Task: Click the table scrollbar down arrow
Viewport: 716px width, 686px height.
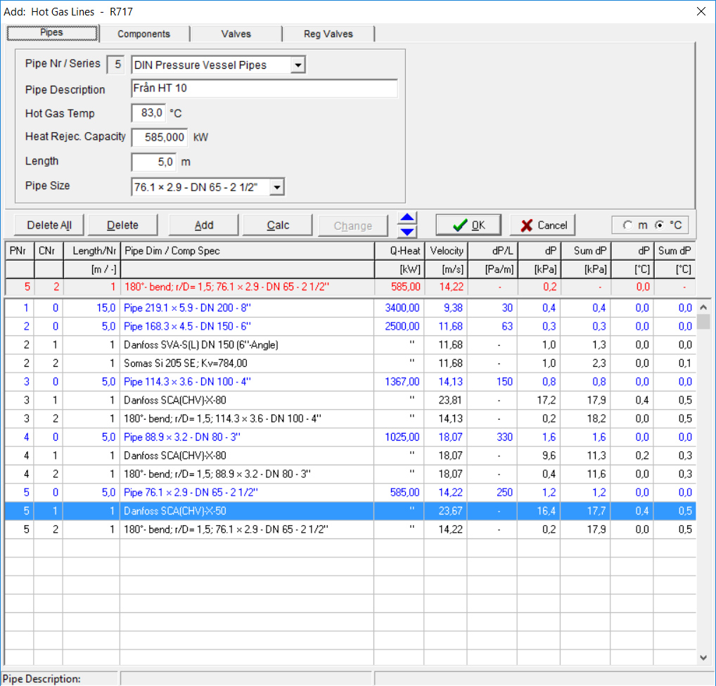Action: coord(703,658)
